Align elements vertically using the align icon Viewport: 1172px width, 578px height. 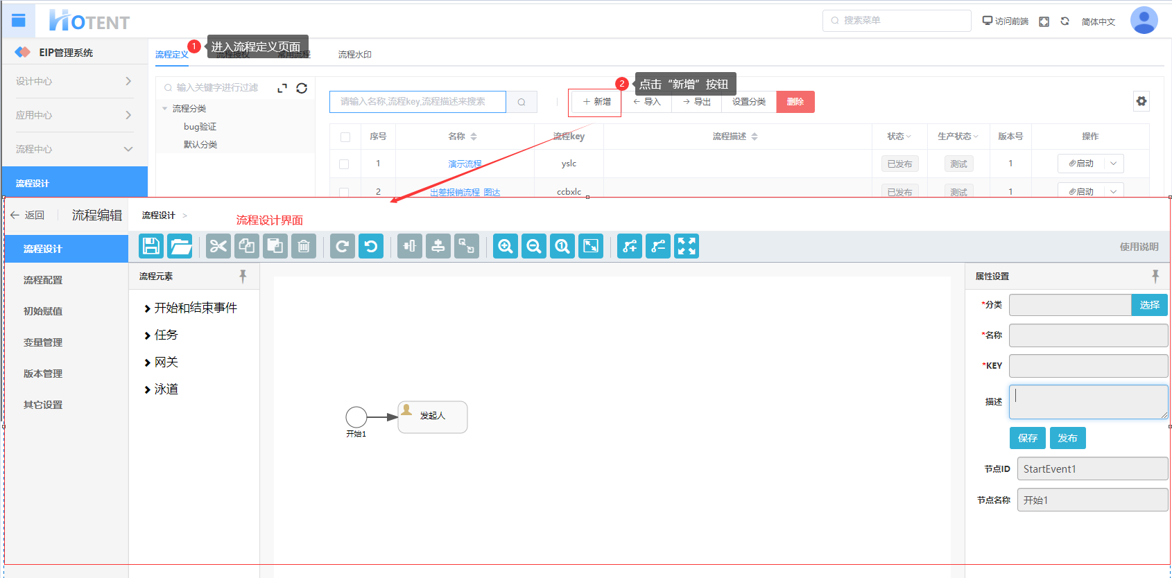pos(410,246)
